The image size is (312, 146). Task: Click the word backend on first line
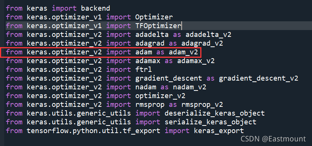(x=95, y=8)
